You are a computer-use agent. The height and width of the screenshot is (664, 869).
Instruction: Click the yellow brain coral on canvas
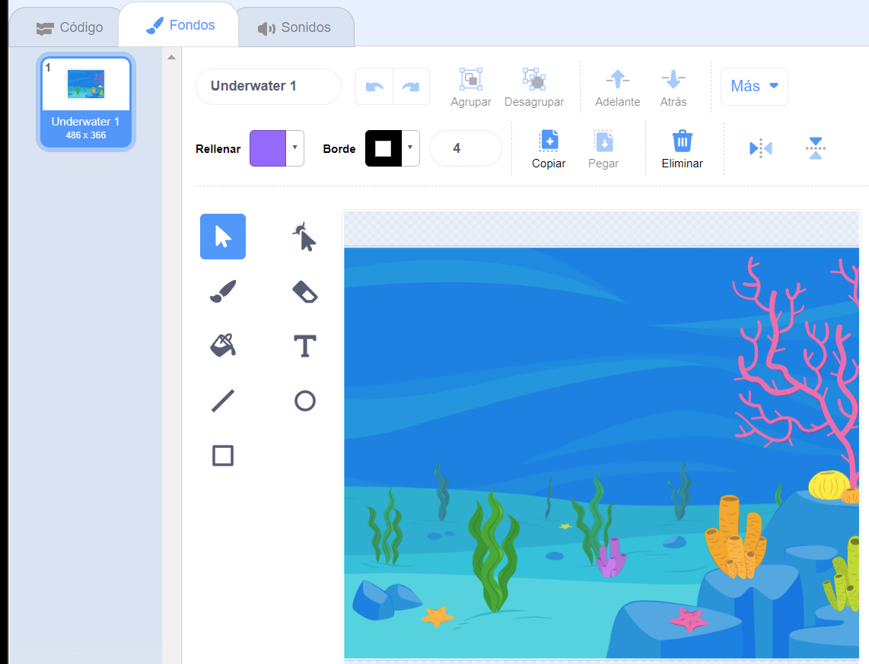[x=829, y=485]
